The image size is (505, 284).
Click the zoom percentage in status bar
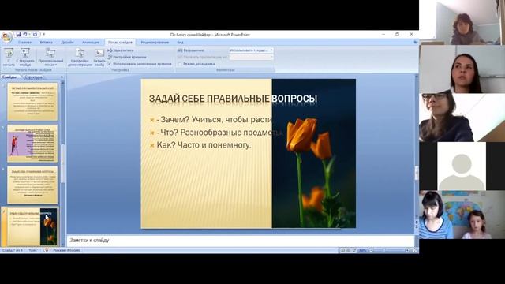363,250
